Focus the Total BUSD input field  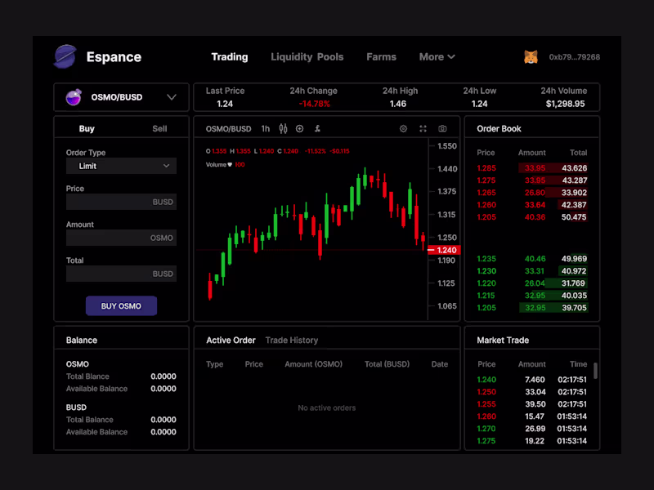121,274
